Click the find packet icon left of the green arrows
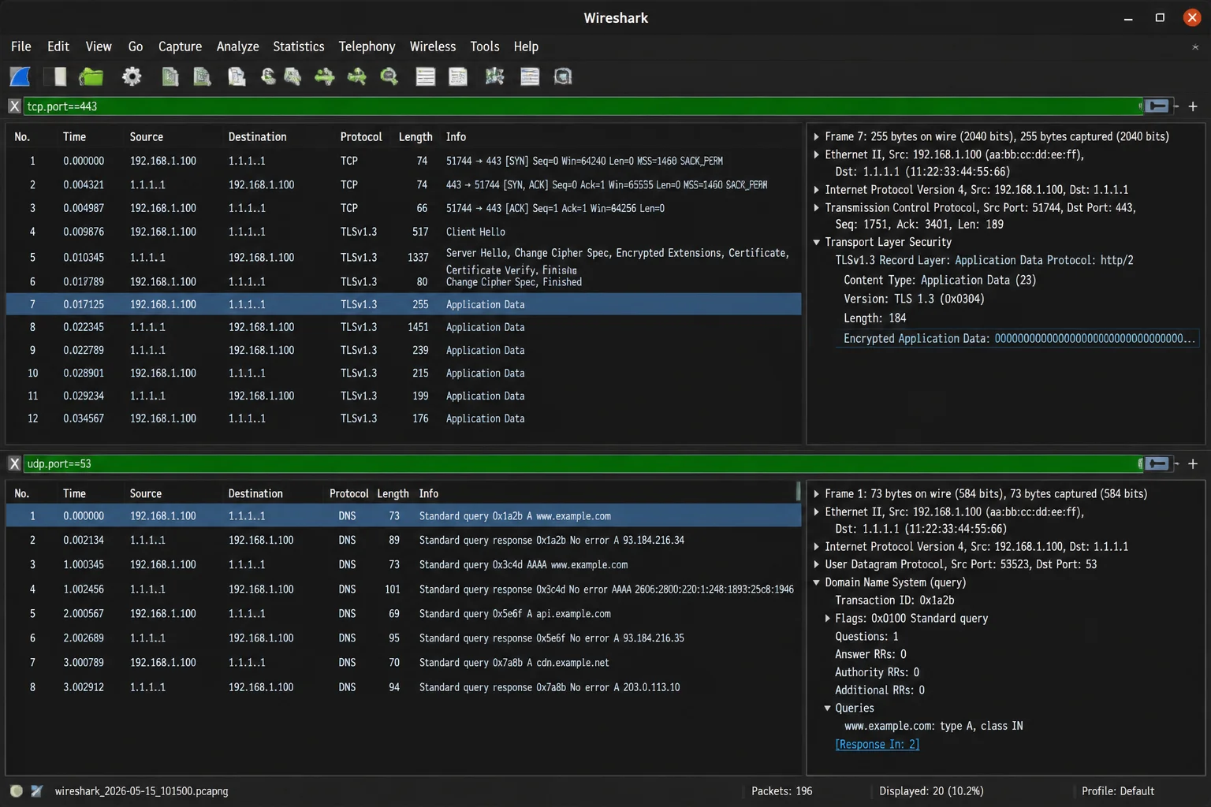This screenshot has width=1211, height=807. pyautogui.click(x=293, y=76)
